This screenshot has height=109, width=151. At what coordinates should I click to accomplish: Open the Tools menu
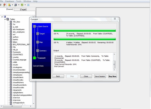click(x=19, y=1)
